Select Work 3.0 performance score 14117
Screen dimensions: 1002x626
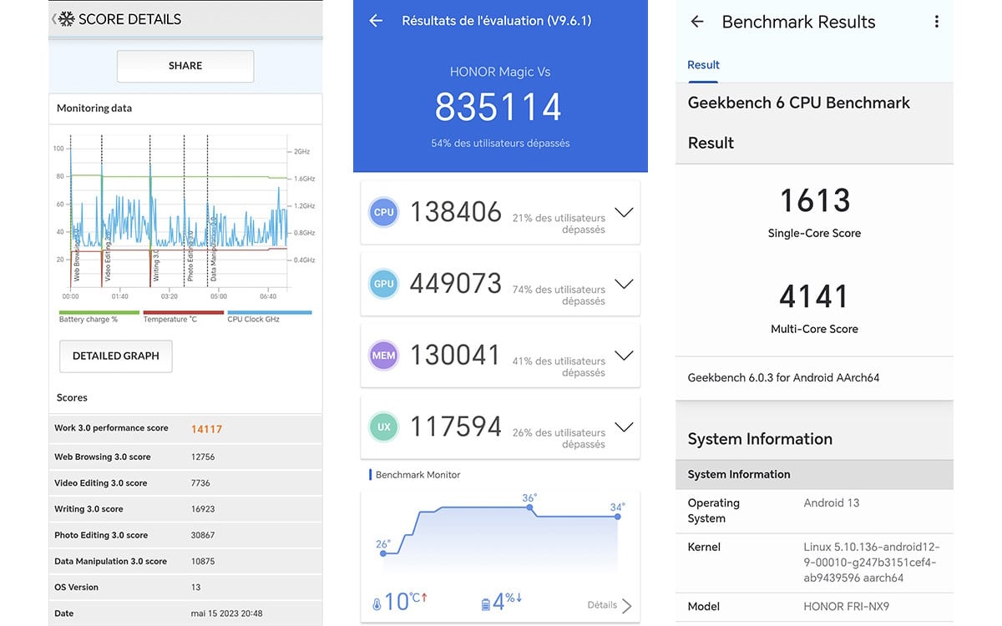(x=185, y=428)
